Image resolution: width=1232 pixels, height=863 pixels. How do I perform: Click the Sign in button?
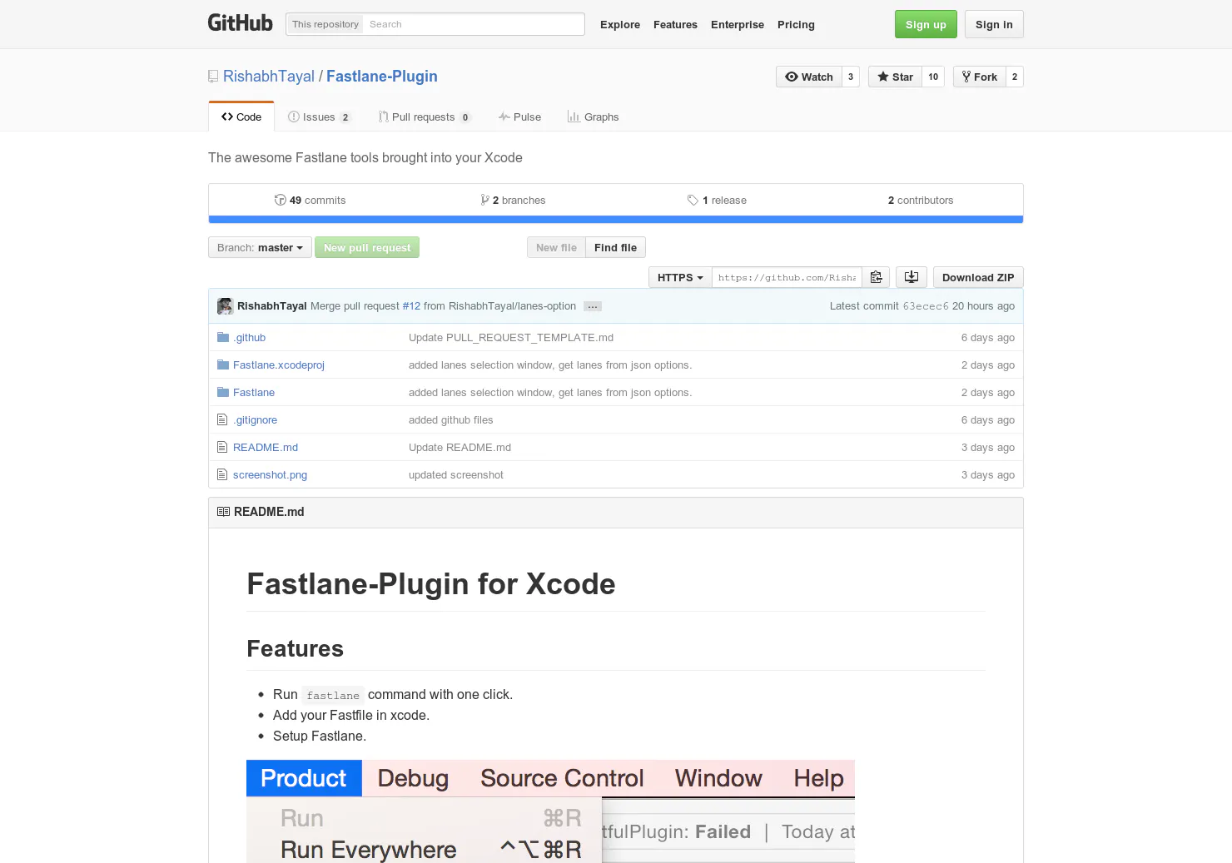(x=994, y=24)
